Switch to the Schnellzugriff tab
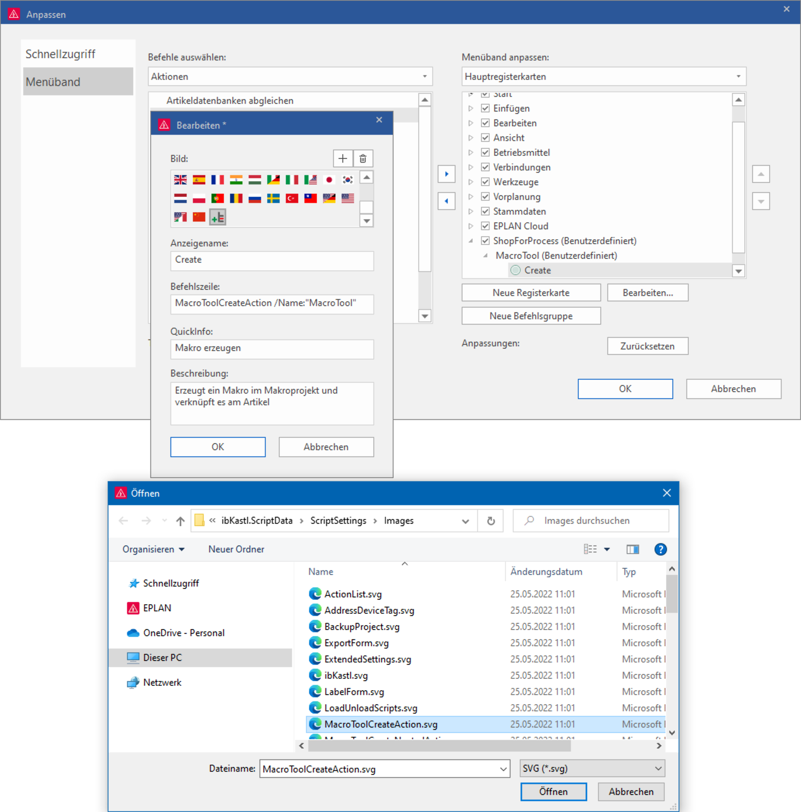The width and height of the screenshot is (801, 812). 60,54
